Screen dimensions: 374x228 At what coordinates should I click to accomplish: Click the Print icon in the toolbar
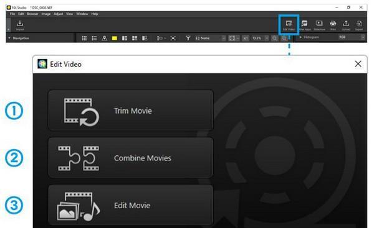[333, 25]
